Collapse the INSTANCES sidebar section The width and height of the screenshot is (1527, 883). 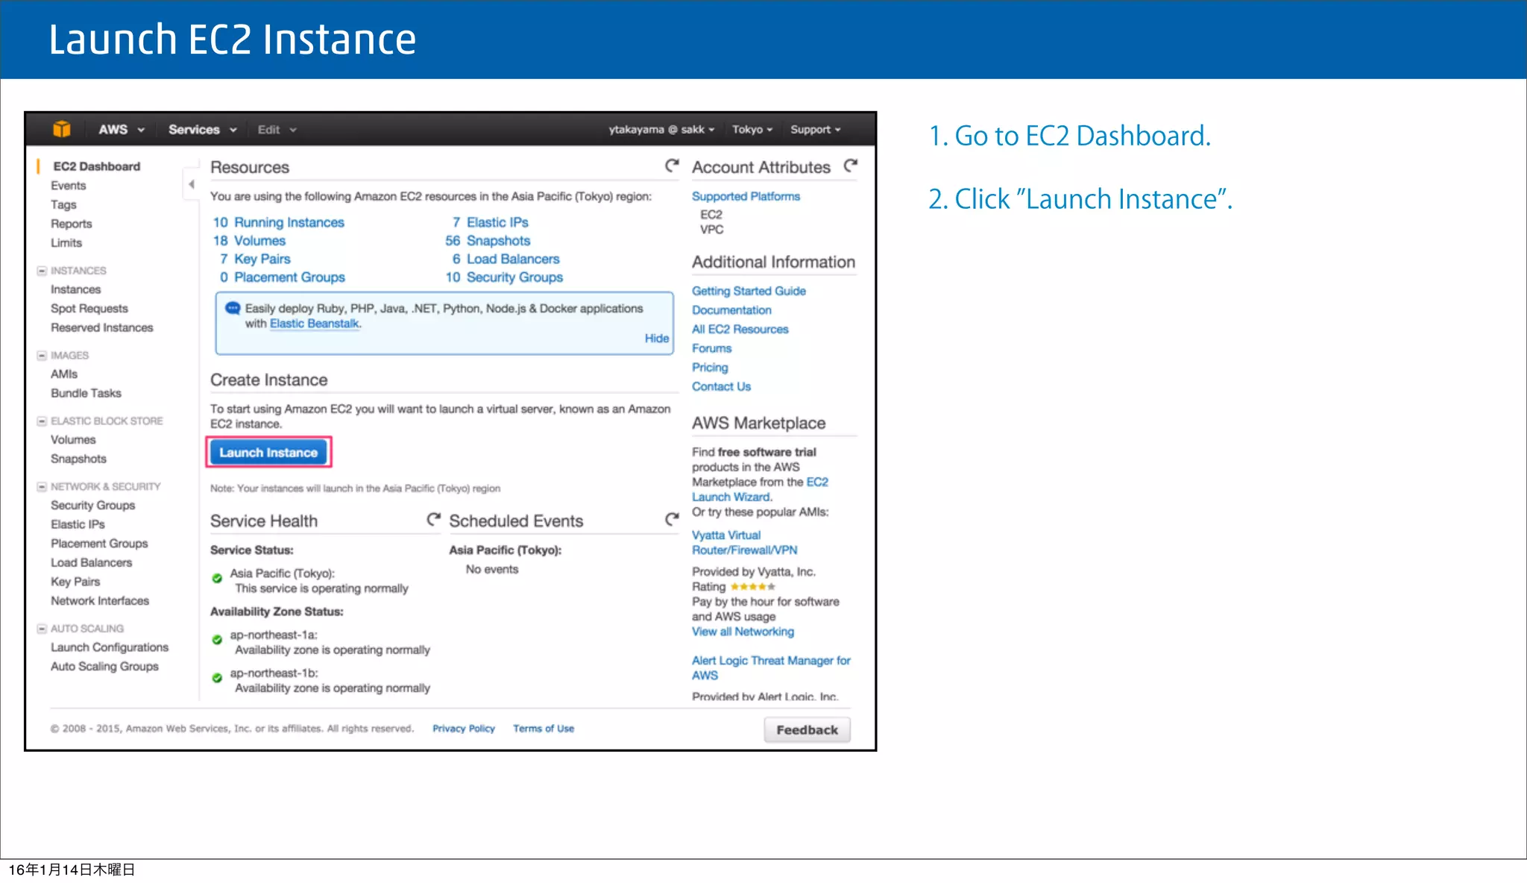42,271
